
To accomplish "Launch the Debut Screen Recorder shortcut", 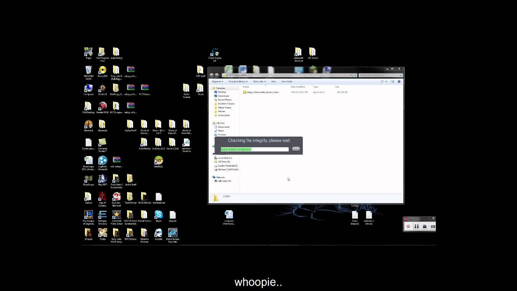I will click(172, 235).
